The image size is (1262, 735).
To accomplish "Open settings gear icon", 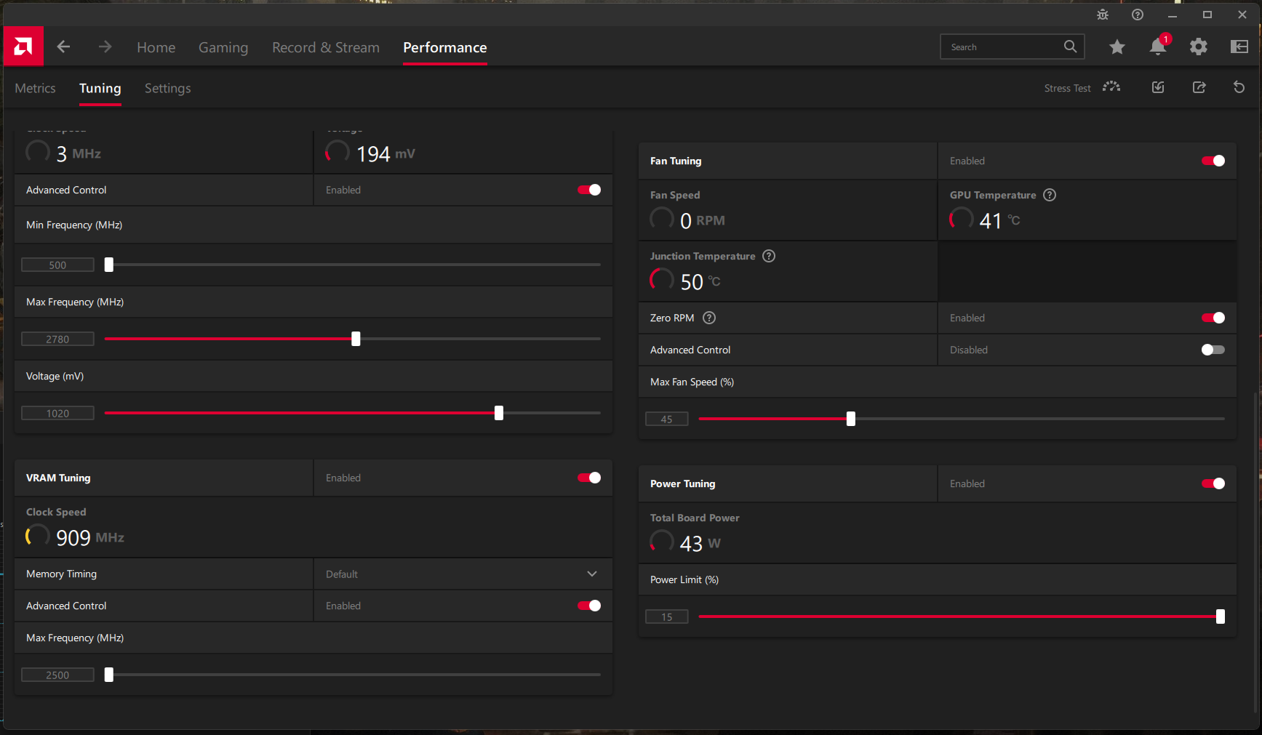I will [x=1199, y=47].
